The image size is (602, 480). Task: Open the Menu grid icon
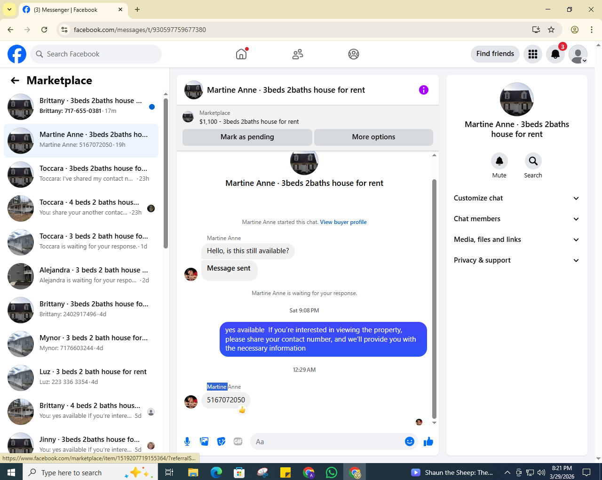point(533,54)
